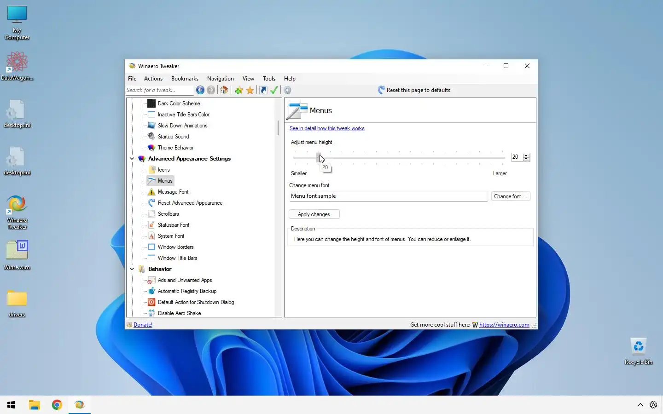This screenshot has width=663, height=414.
Task: Add this page to bookmarks
Action: pyautogui.click(x=239, y=90)
